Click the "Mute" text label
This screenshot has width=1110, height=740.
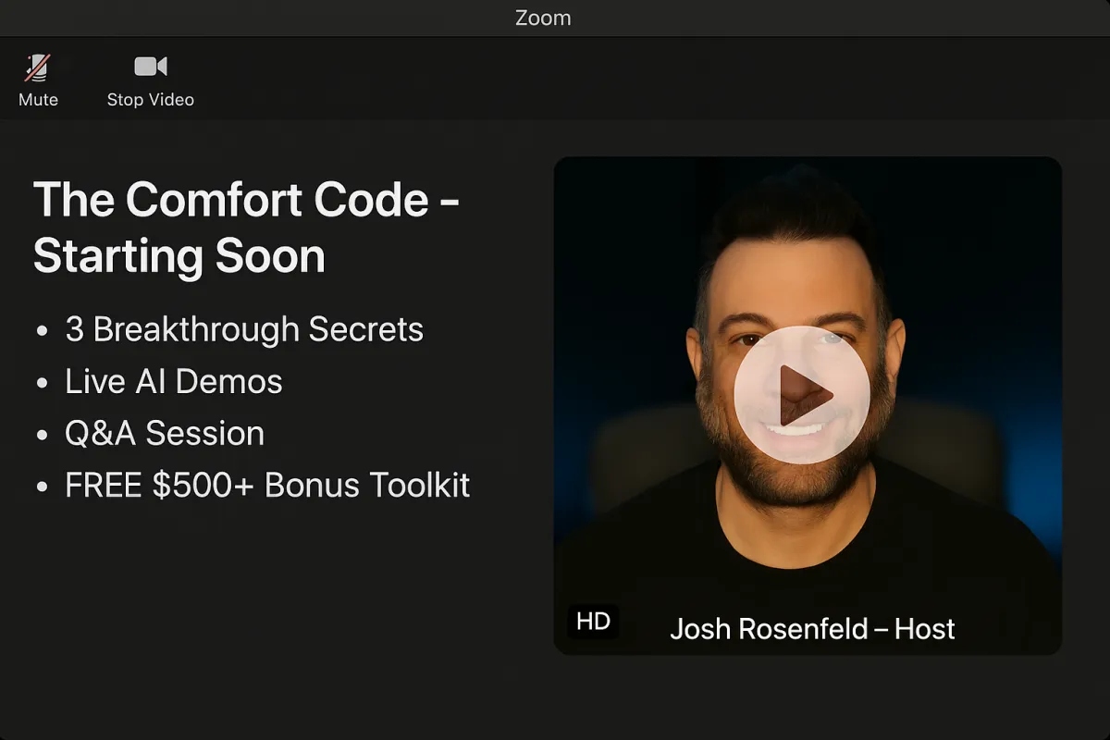click(x=38, y=100)
